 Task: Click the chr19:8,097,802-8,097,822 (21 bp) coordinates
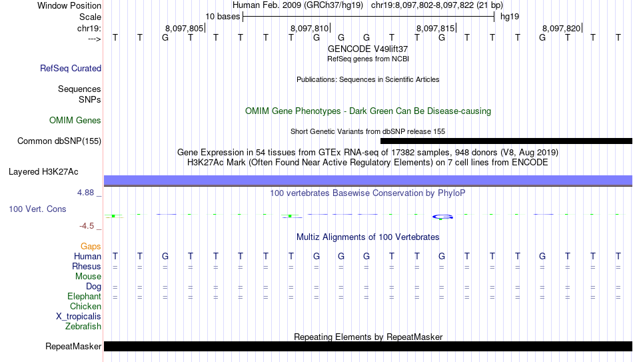[437, 5]
